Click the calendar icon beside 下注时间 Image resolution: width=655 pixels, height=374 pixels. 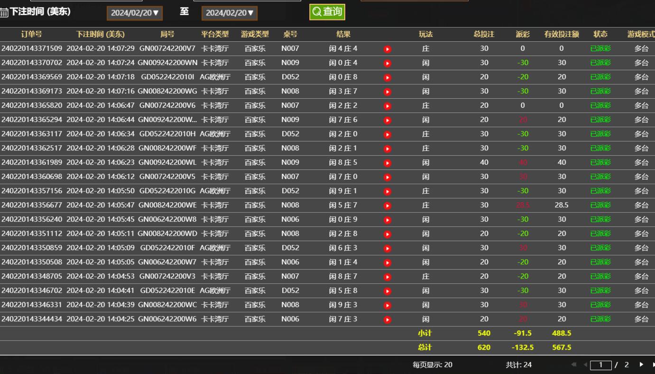[x=4, y=13]
